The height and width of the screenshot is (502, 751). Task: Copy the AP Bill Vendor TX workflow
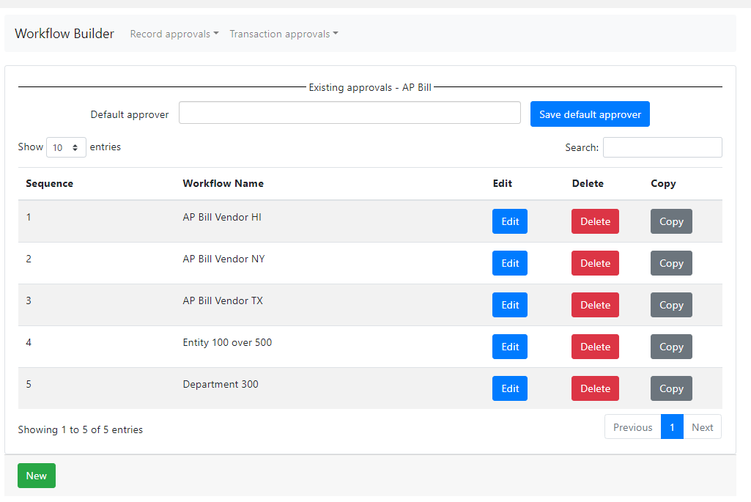click(x=670, y=305)
